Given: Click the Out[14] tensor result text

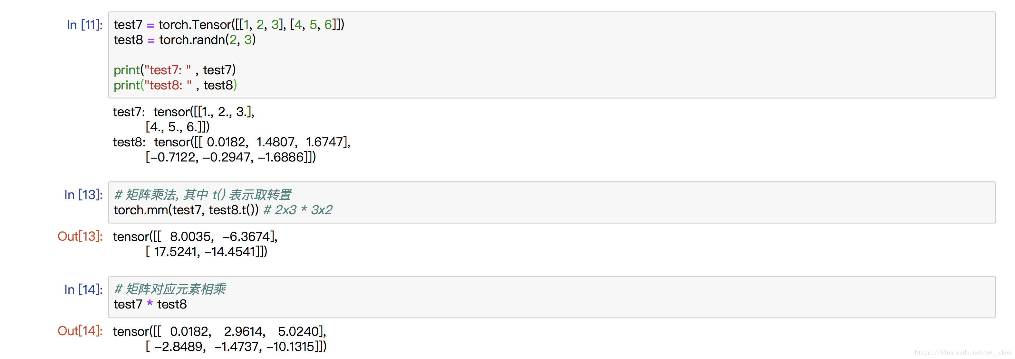Looking at the screenshot, I should click(x=219, y=338).
